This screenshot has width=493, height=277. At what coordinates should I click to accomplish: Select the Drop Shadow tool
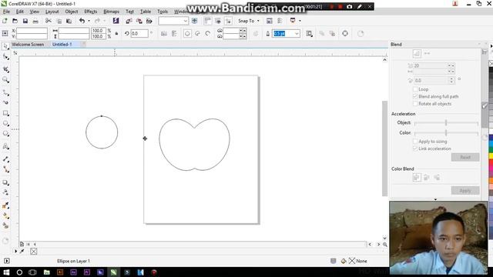(5, 182)
